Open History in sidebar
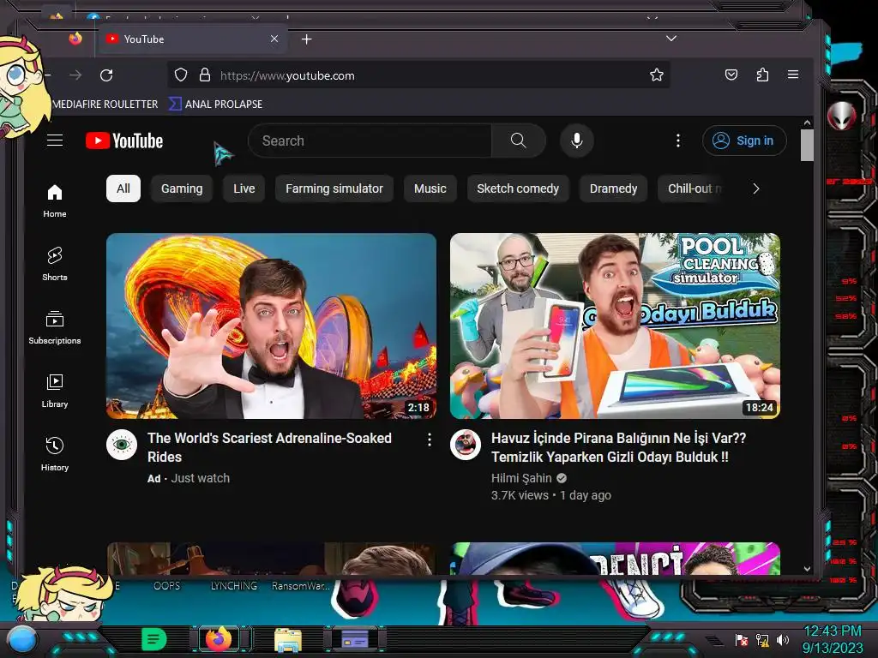This screenshot has height=658, width=878. click(x=54, y=454)
